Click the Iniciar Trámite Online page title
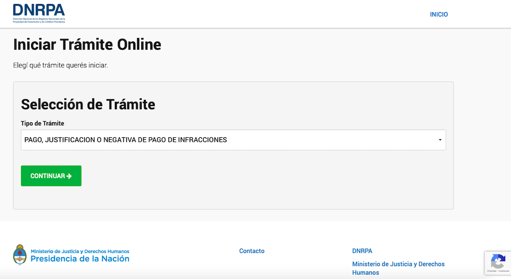 tap(87, 44)
